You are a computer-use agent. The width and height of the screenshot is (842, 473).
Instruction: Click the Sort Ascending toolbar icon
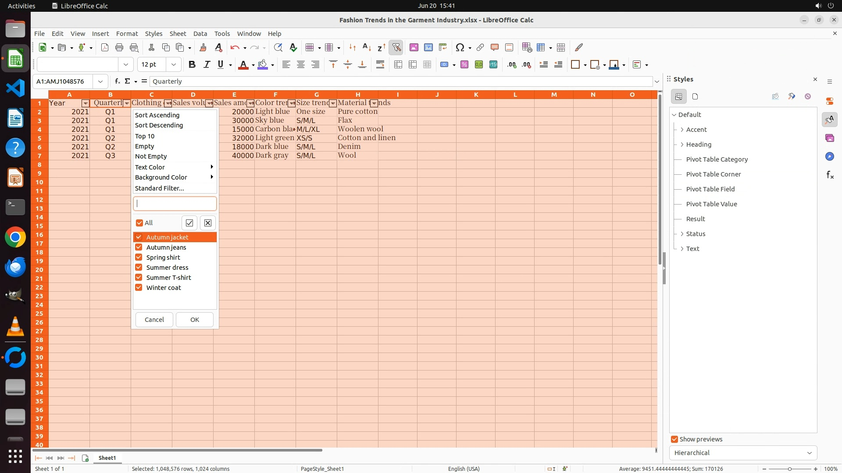coord(367,47)
